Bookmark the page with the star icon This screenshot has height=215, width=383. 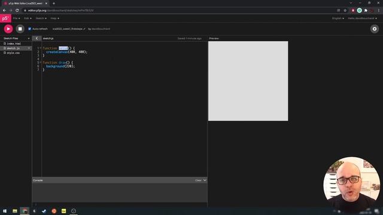[x=345, y=11]
